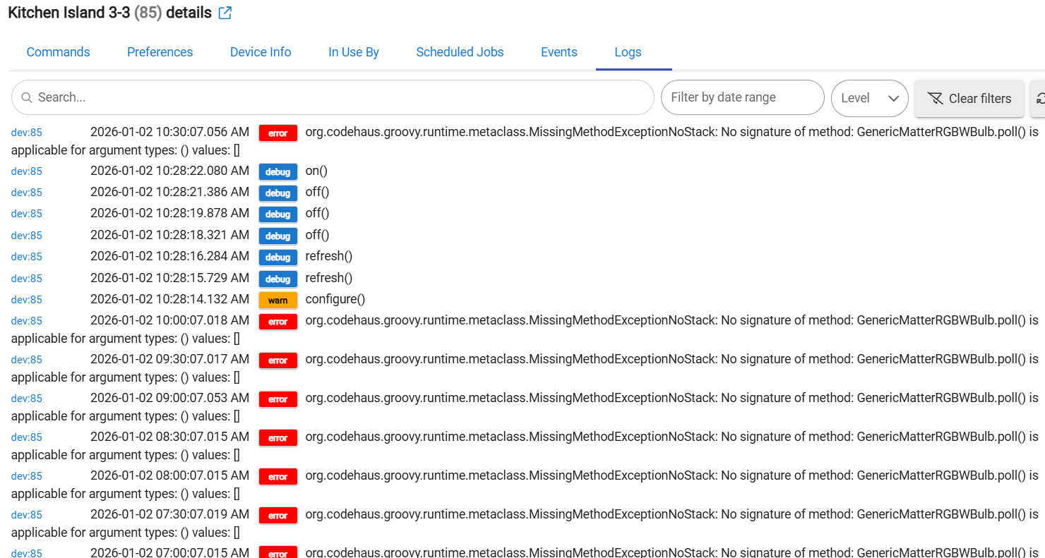This screenshot has width=1045, height=558.
Task: Click the refresh icon beside Clear filters
Action: click(1039, 99)
